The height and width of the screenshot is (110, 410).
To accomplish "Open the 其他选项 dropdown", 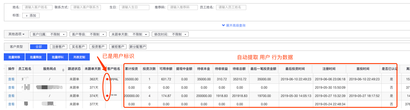I will coord(16,34).
